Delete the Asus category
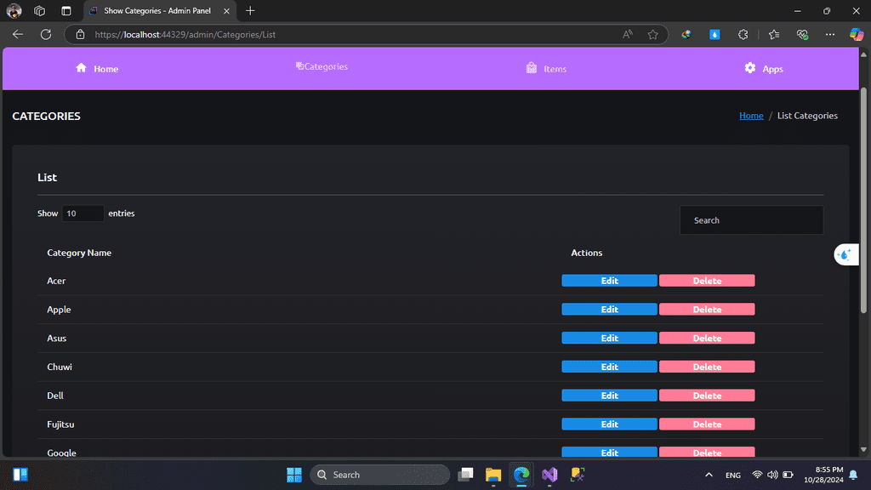Viewport: 871px width, 490px height. pyautogui.click(x=707, y=338)
